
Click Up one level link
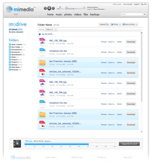48,34
